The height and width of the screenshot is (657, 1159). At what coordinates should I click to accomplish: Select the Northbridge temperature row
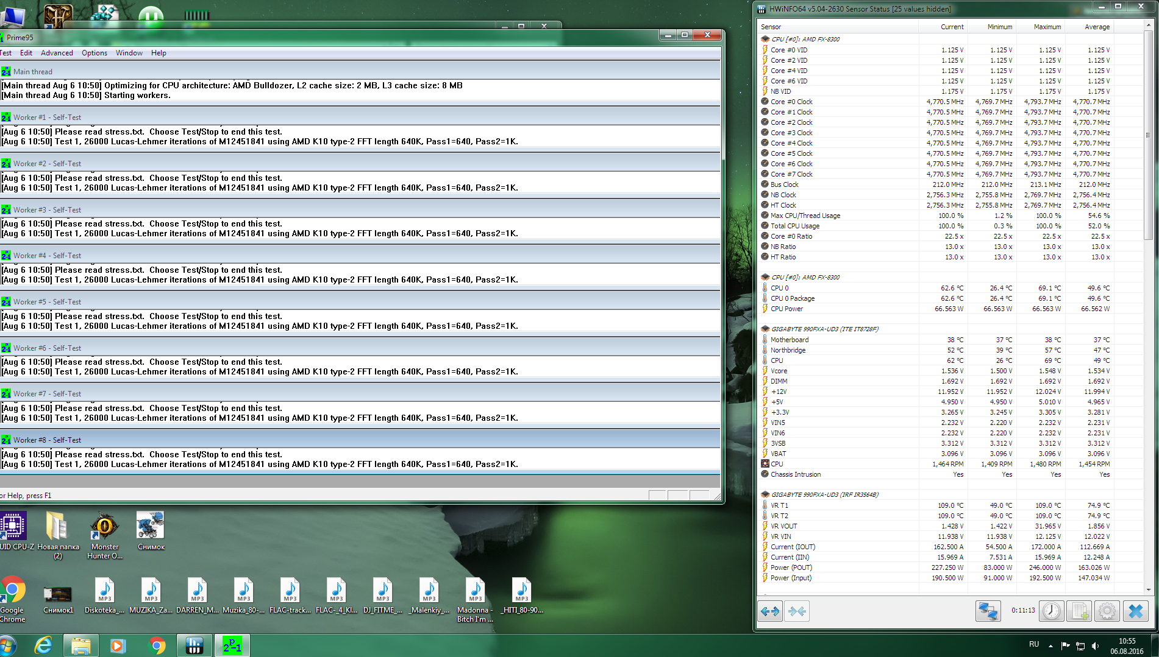936,350
